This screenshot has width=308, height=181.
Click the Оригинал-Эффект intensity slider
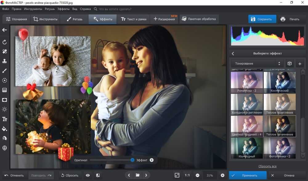(x=111, y=160)
